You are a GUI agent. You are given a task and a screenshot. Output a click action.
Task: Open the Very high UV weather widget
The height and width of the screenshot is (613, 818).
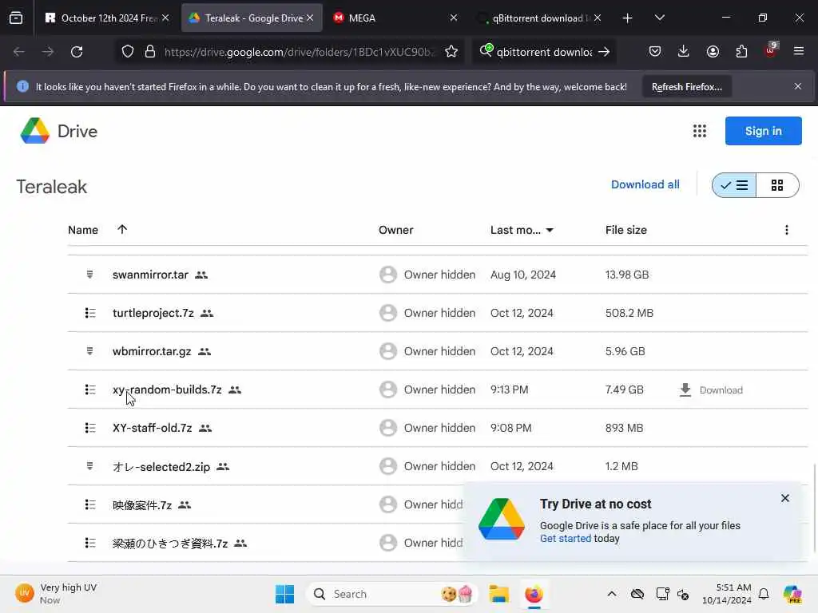point(56,593)
